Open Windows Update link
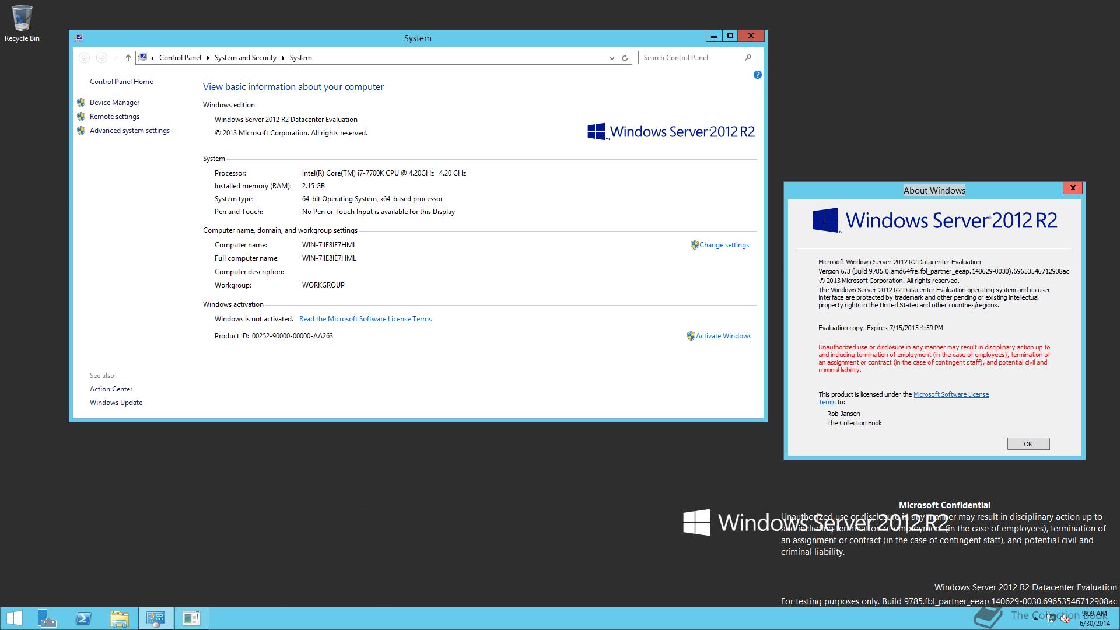1120x630 pixels. click(x=116, y=402)
